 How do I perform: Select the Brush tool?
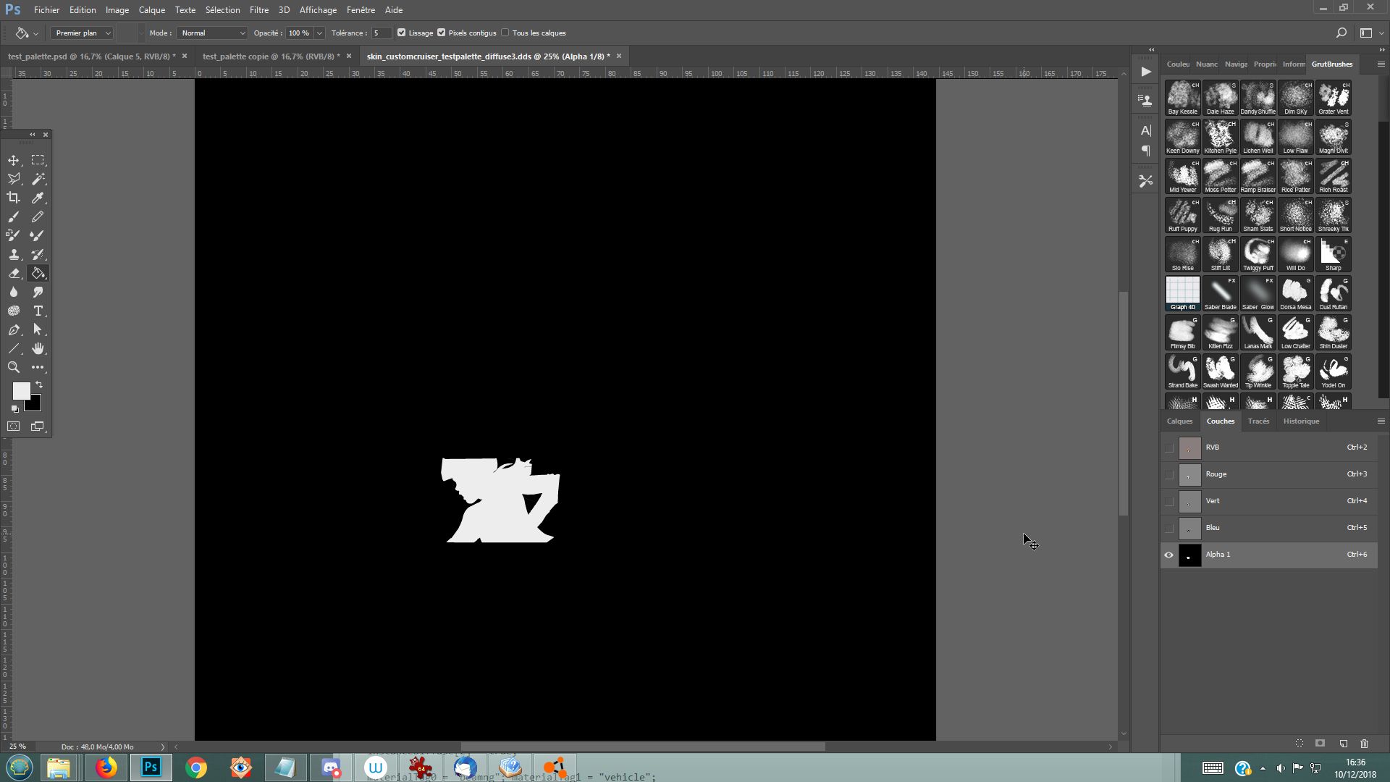click(14, 216)
